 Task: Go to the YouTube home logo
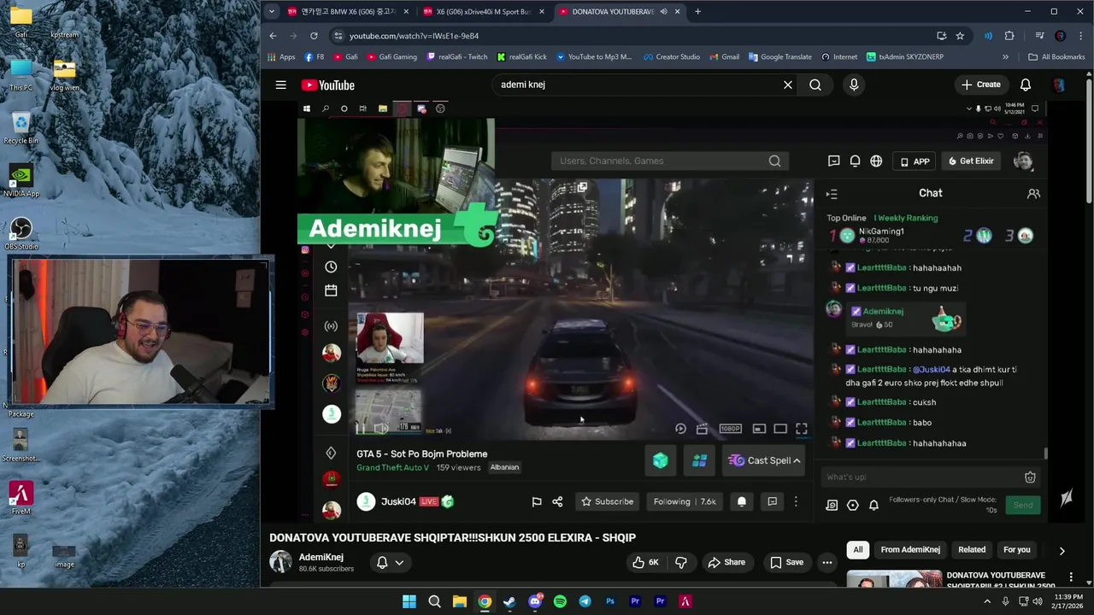[x=327, y=85]
